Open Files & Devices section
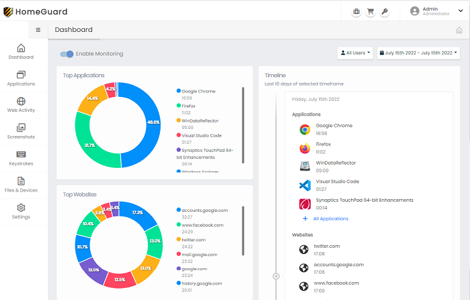This screenshot has width=470, height=300. click(x=21, y=184)
